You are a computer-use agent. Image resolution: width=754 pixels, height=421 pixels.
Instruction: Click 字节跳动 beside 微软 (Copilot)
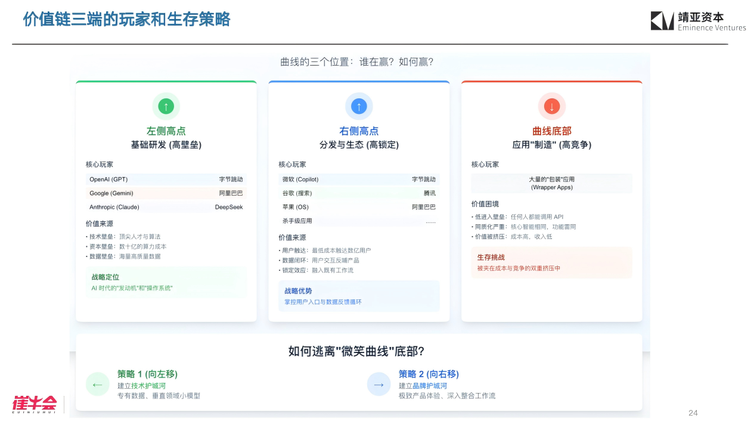(424, 179)
